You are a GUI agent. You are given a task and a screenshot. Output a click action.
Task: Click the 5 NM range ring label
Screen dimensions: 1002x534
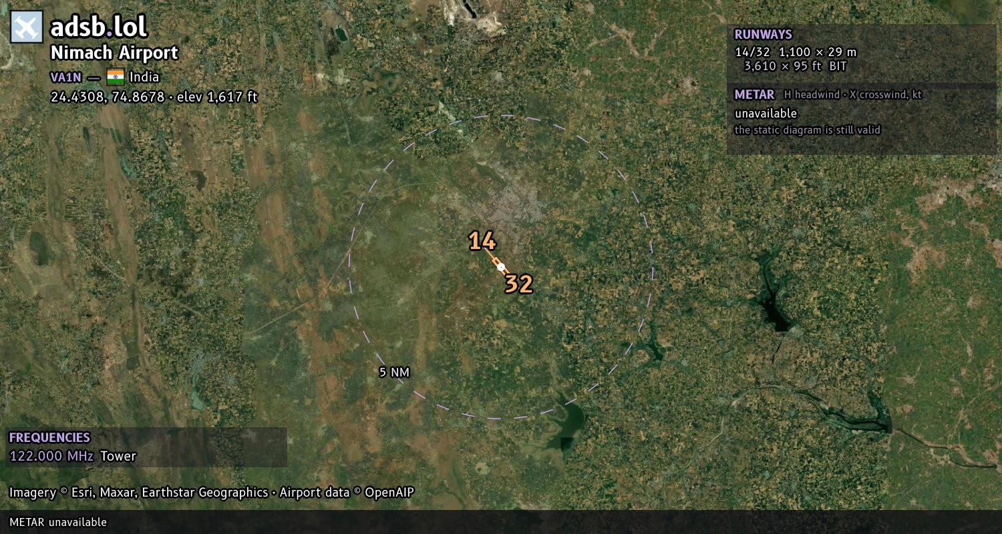(394, 372)
